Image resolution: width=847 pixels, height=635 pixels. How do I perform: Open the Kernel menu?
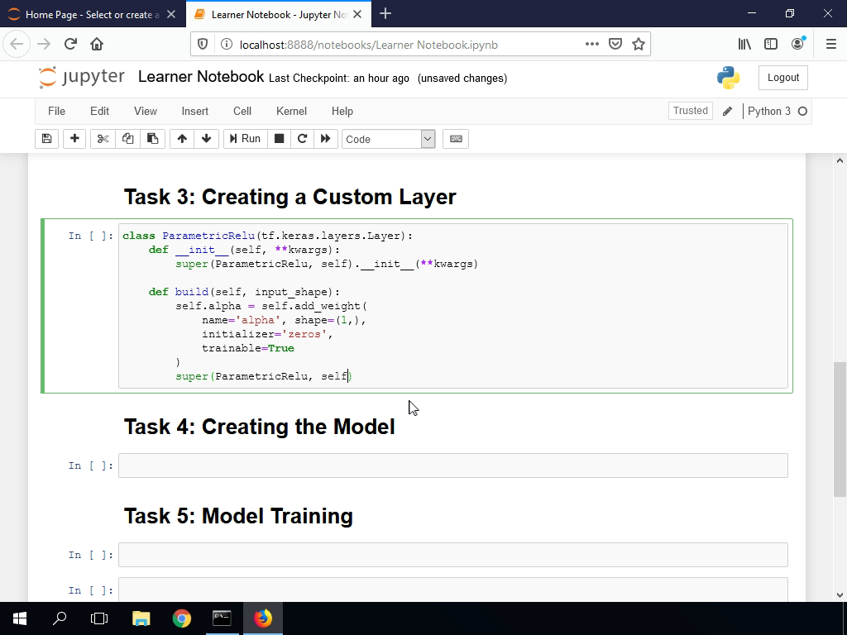pos(291,111)
